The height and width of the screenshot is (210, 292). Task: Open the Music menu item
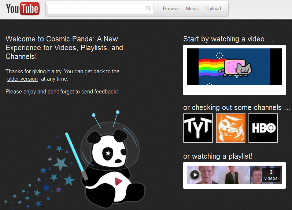tap(192, 8)
